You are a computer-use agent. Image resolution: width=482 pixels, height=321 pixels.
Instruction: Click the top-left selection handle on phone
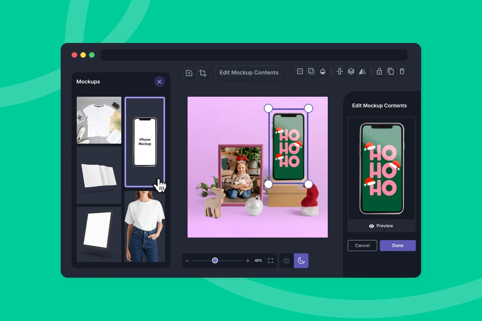click(268, 108)
